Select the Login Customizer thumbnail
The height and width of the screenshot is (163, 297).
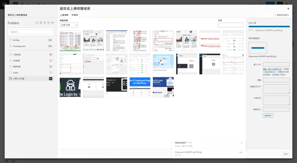(163, 87)
